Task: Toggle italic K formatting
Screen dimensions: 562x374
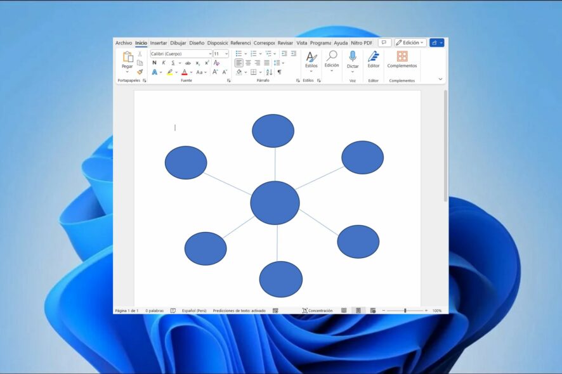Action: 164,63
